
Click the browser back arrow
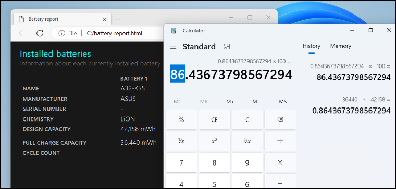click(x=22, y=33)
